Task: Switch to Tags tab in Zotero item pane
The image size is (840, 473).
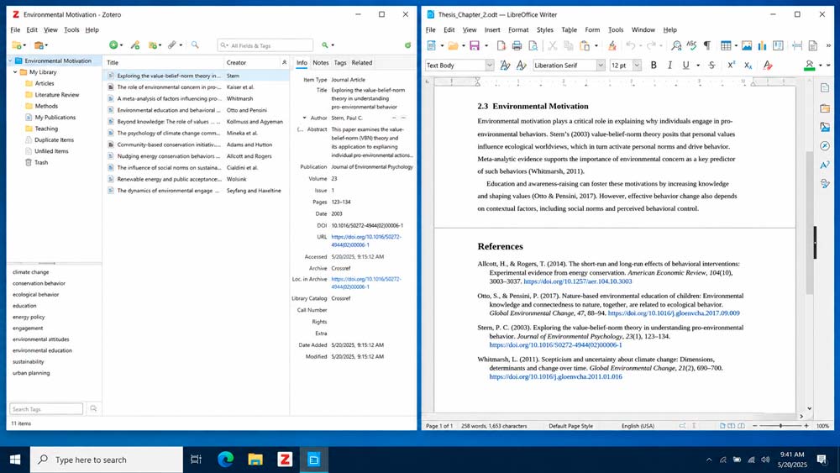Action: point(340,63)
